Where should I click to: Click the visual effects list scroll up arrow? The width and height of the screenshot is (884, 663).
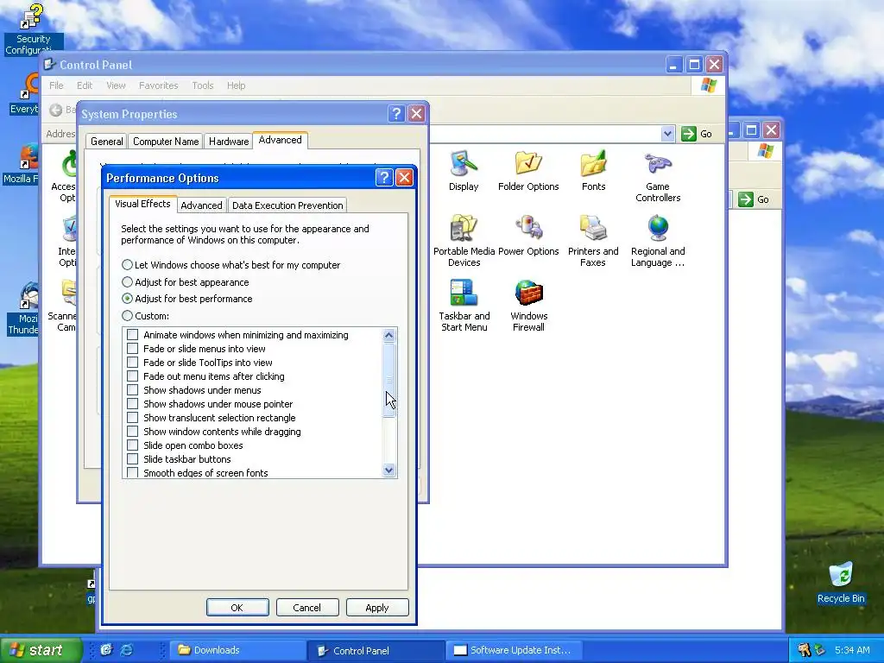point(389,336)
